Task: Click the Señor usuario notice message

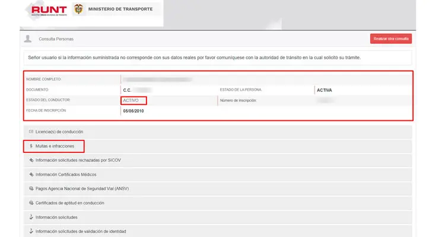Action: [194, 57]
